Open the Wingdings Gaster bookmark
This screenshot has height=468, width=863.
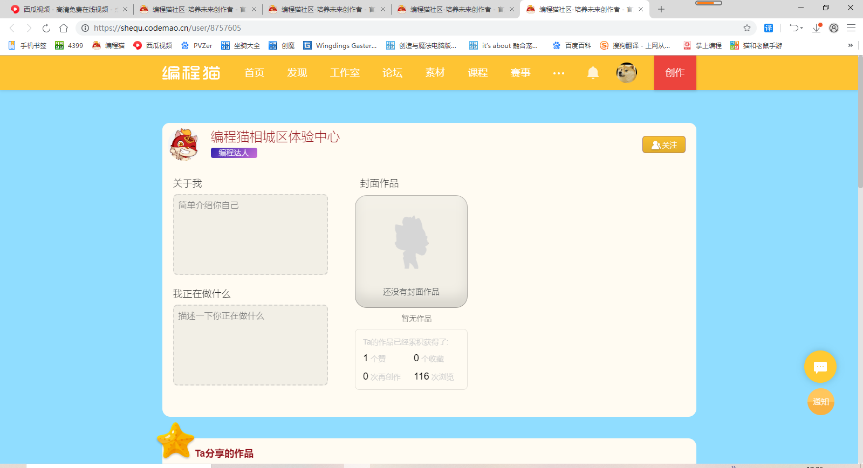tap(340, 45)
